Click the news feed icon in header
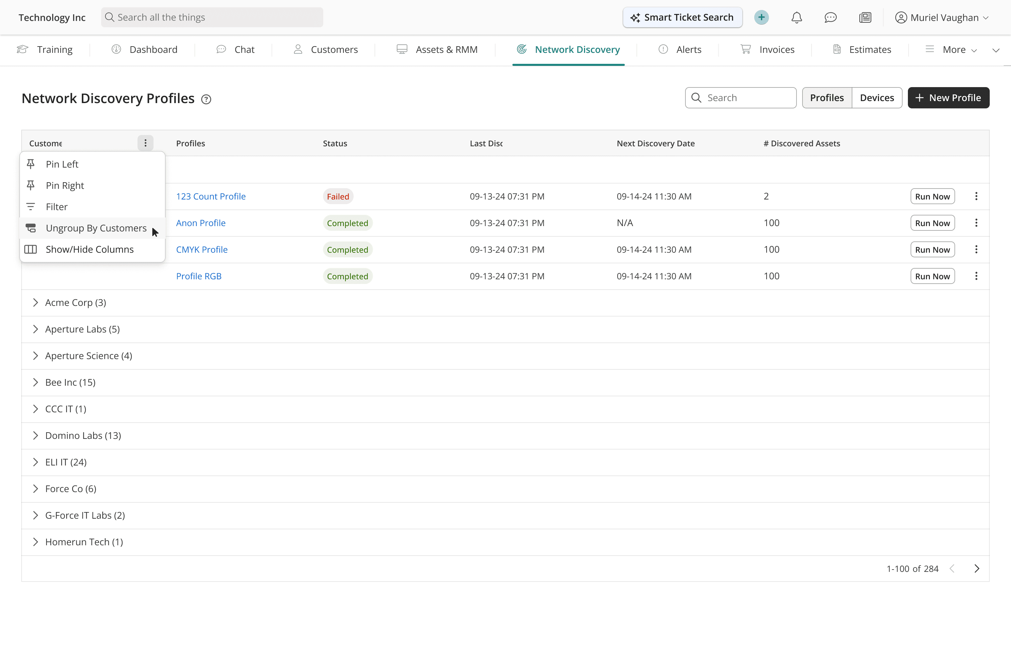The height and width of the screenshot is (653, 1011). [x=865, y=17]
